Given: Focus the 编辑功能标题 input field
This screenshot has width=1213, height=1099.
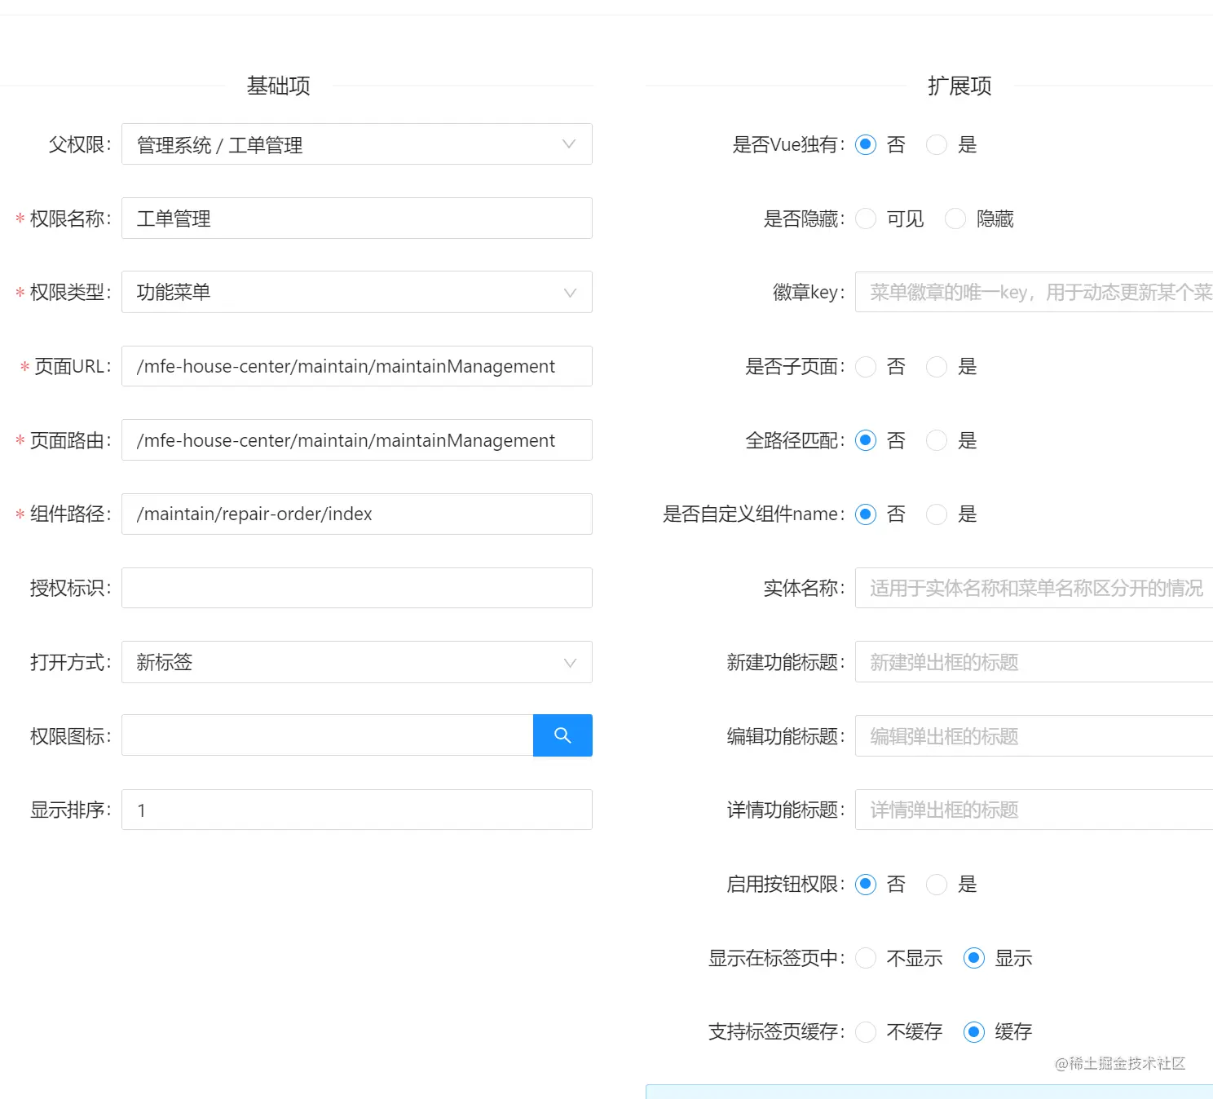Looking at the screenshot, I should (x=1034, y=736).
